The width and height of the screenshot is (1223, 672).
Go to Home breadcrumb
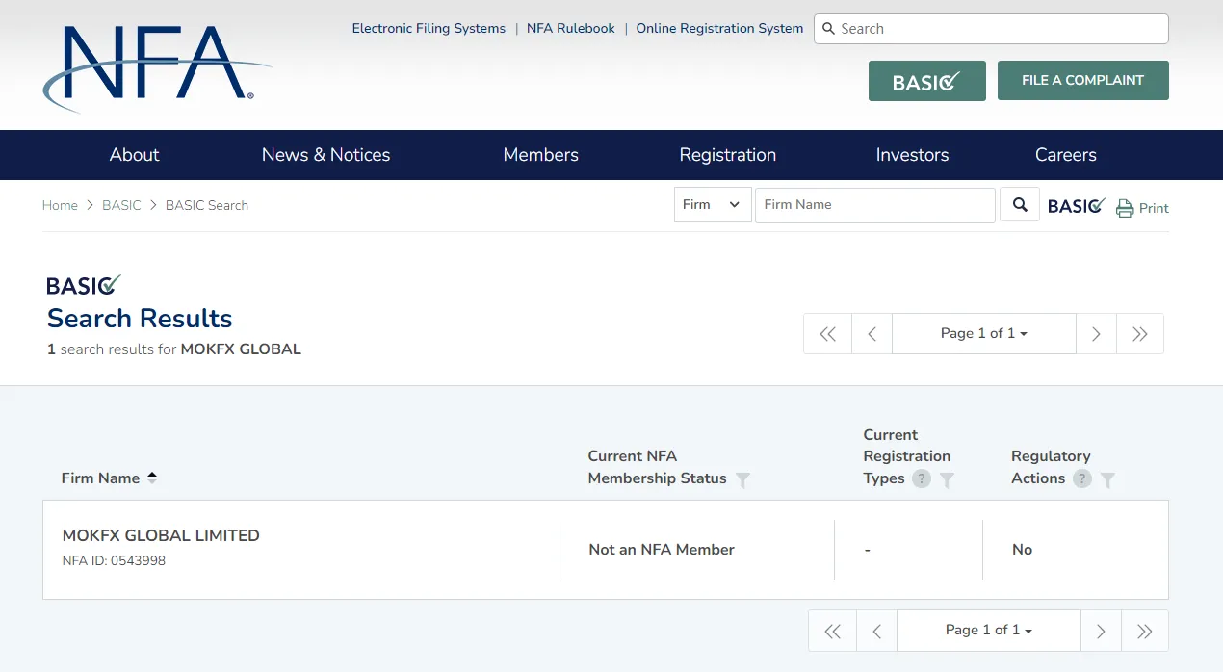[60, 205]
